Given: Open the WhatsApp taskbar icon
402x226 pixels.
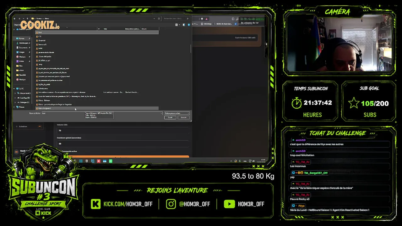Looking at the screenshot, I should (x=111, y=161).
